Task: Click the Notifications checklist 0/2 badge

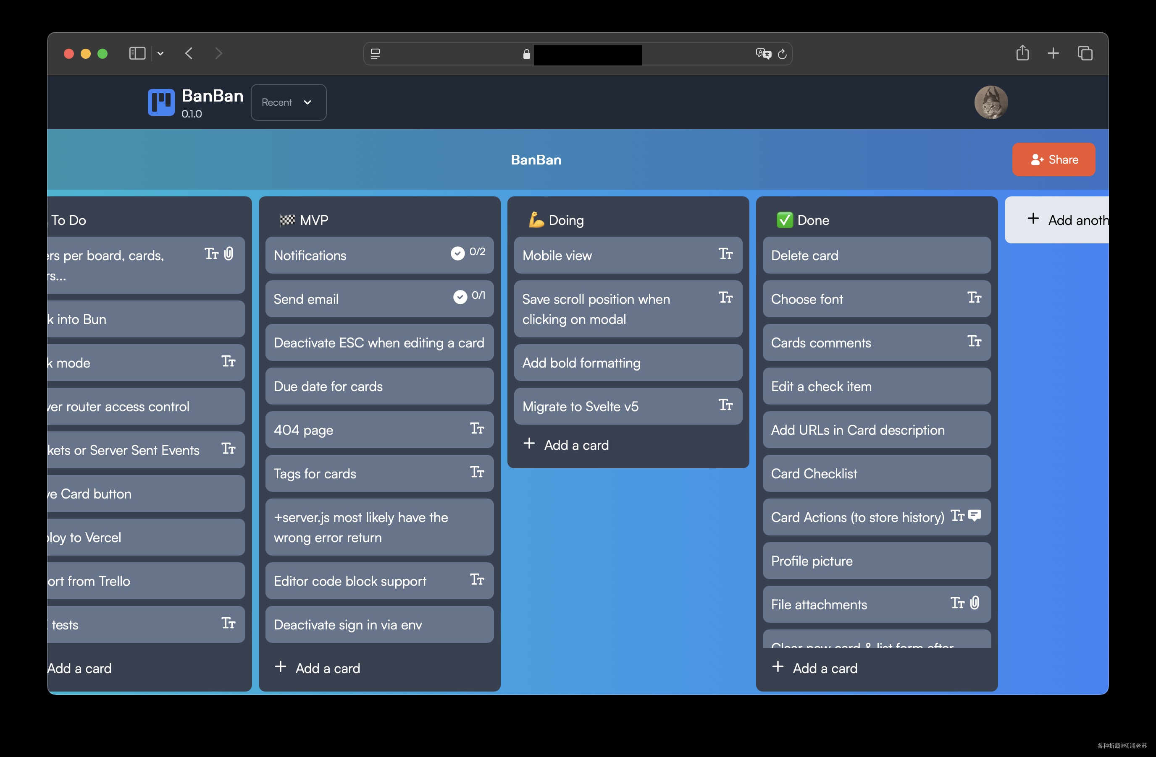Action: (x=468, y=252)
